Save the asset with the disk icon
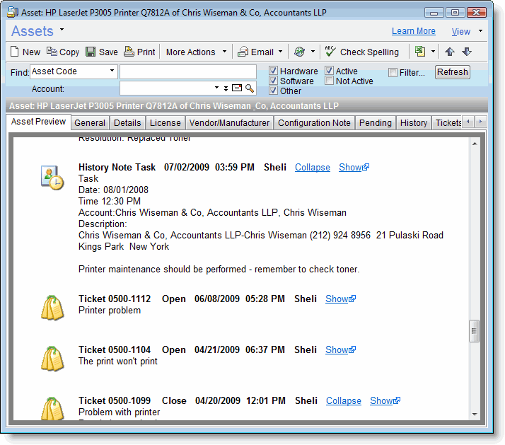 click(x=91, y=52)
